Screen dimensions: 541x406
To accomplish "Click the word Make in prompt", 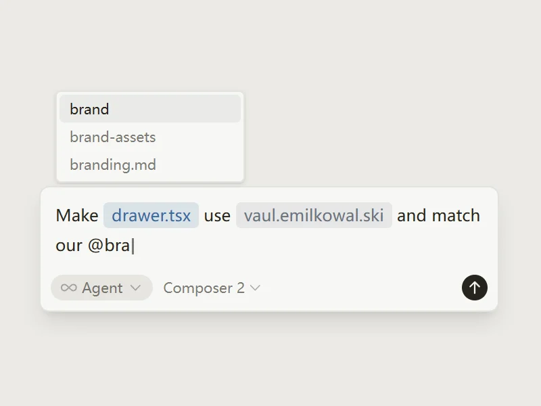I will point(77,215).
